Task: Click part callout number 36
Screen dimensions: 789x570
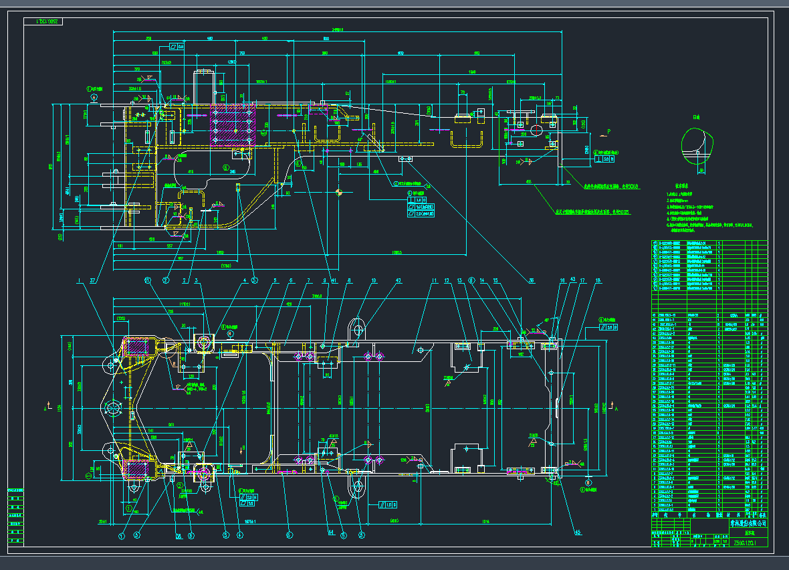Action: [x=532, y=280]
